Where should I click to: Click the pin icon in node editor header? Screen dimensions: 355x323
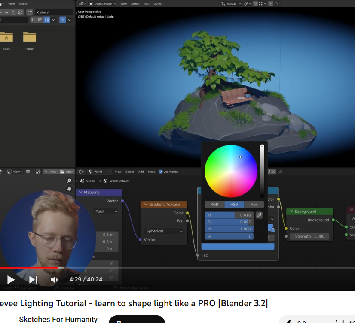click(x=280, y=172)
